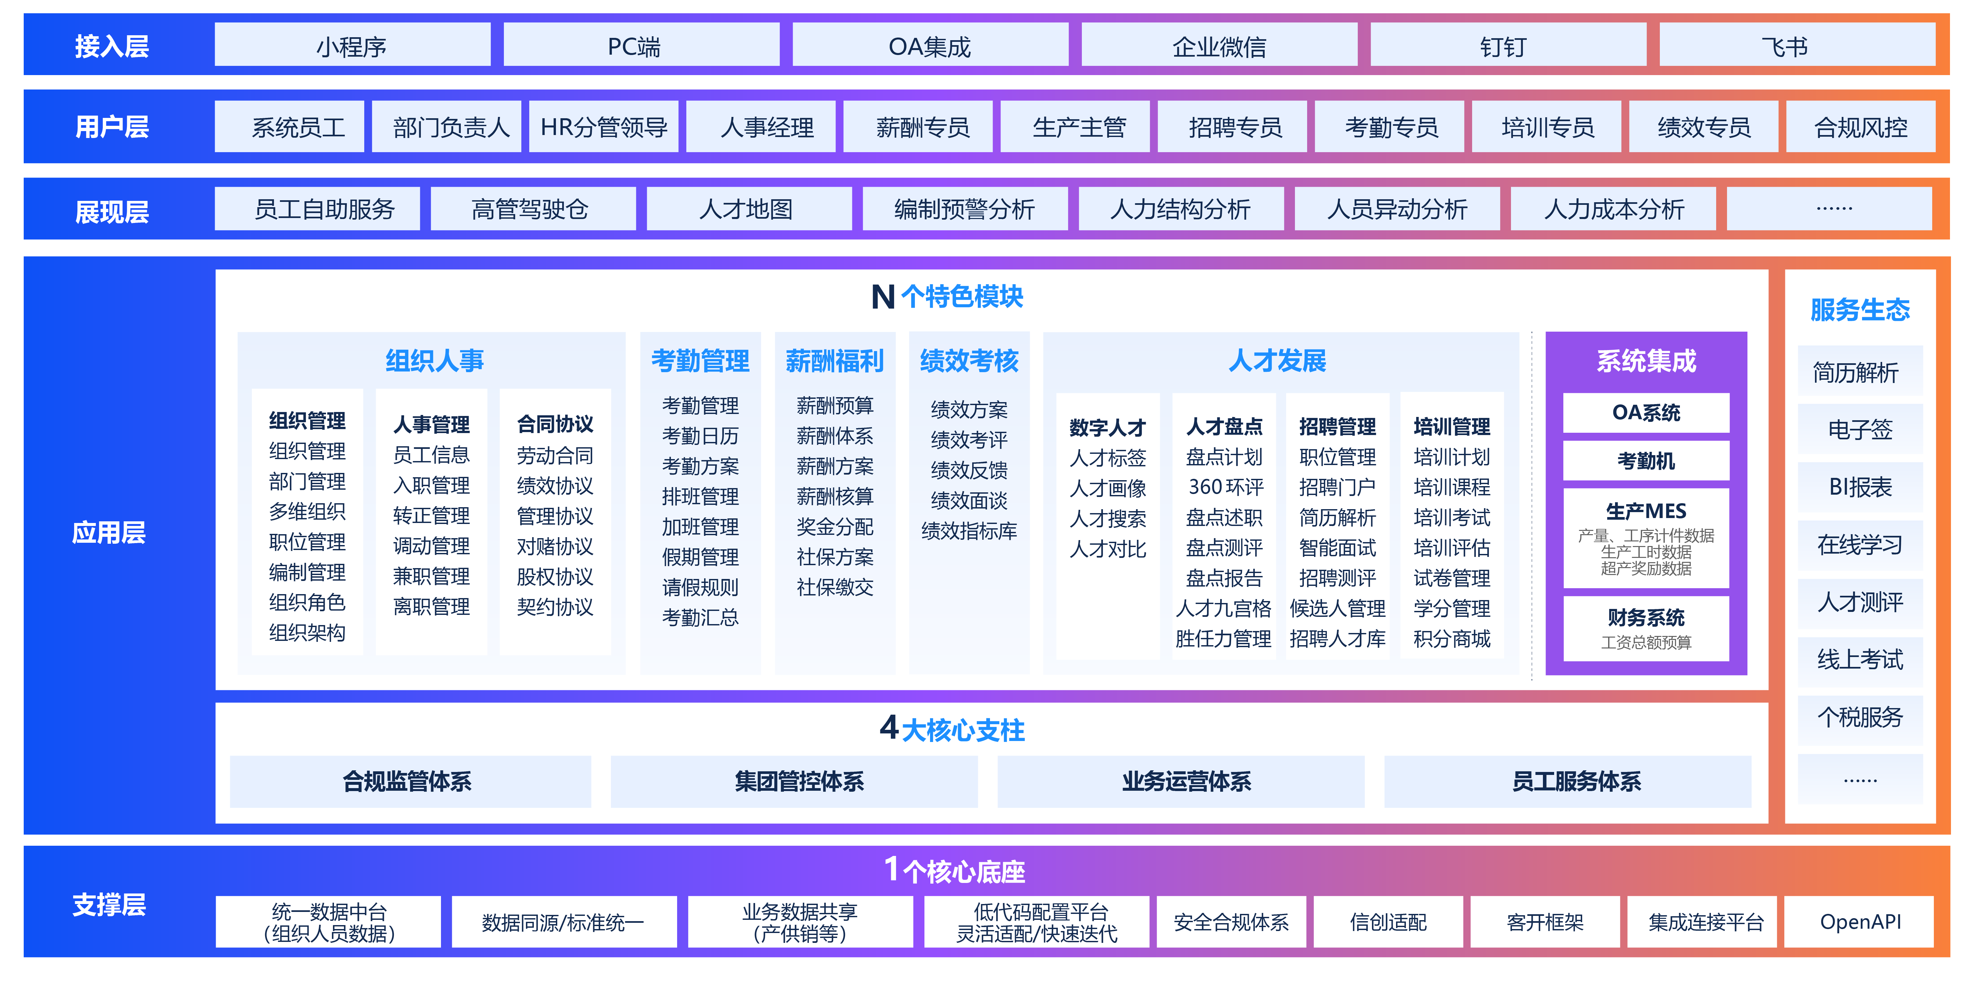Select 电子签 service
Image resolution: width=1976 pixels, height=988 pixels.
[x=1860, y=429]
